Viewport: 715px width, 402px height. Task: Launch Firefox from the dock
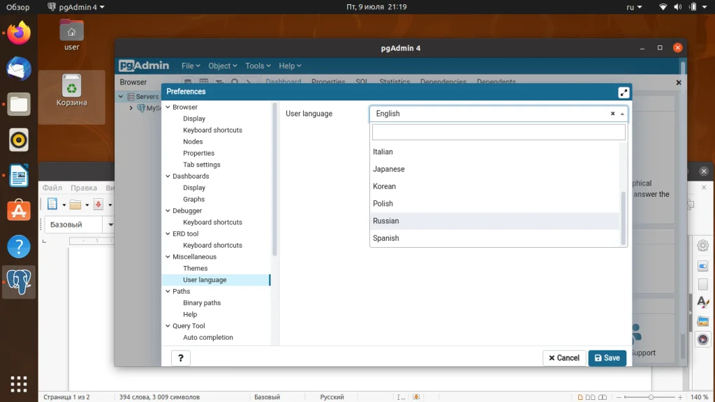(18, 31)
